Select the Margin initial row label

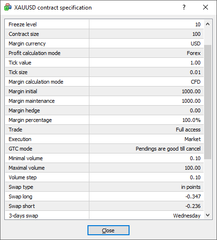[x=23, y=91]
